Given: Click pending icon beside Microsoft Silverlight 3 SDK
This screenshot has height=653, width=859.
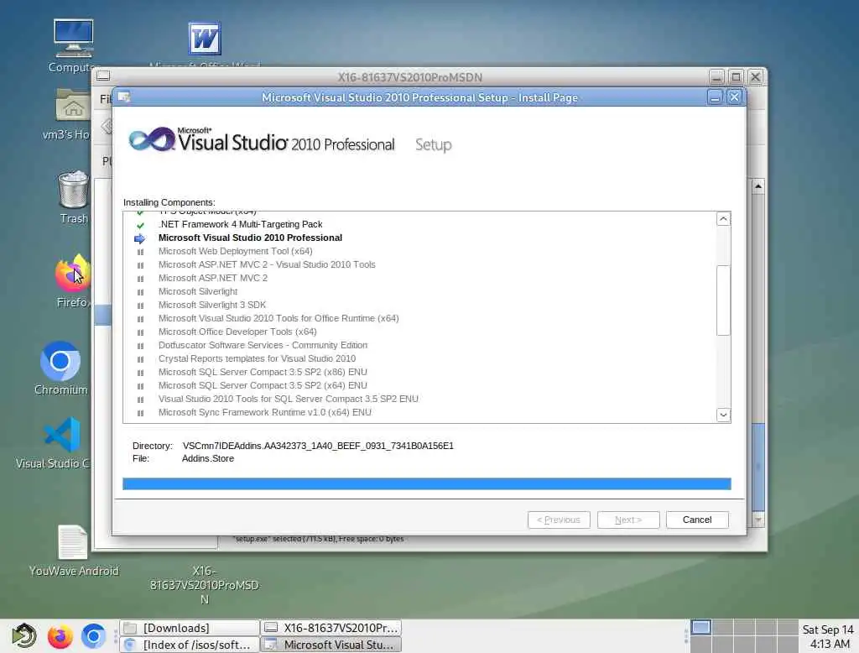Looking at the screenshot, I should 140,306.
